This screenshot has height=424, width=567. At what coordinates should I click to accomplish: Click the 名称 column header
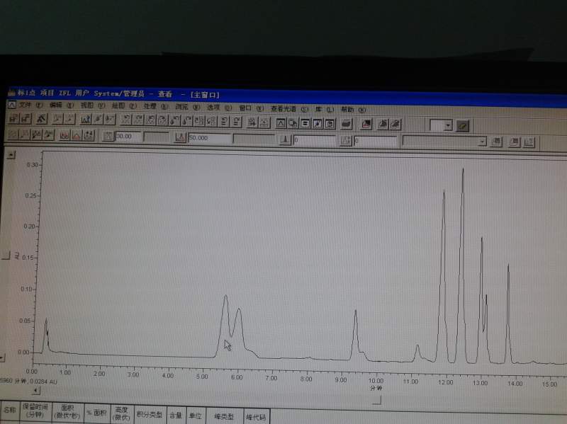click(9, 411)
